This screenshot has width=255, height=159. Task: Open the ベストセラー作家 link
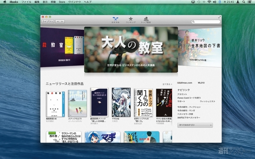coord(185,114)
